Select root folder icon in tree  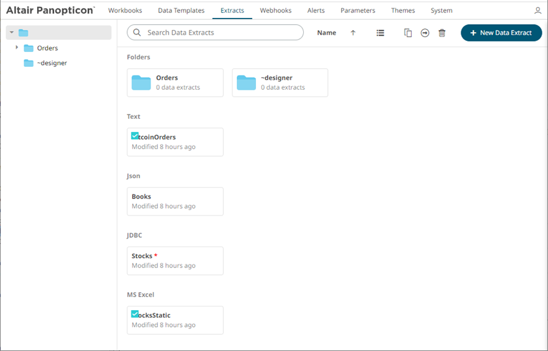(x=24, y=33)
